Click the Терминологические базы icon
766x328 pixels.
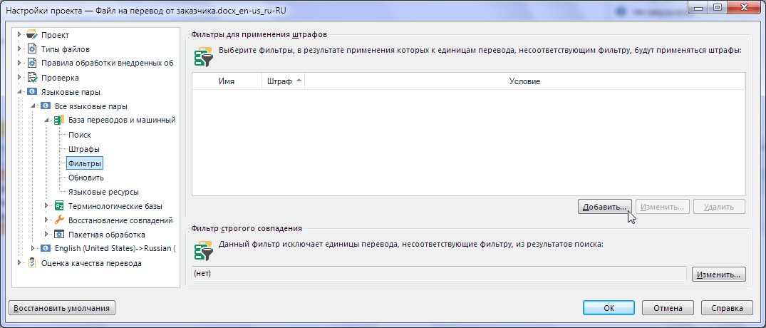59,206
